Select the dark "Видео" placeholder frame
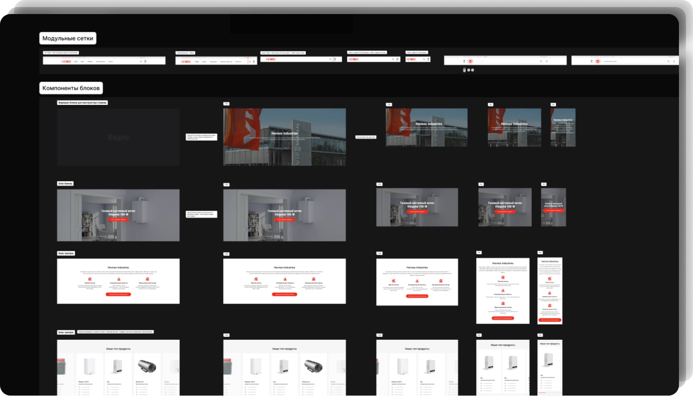 (x=118, y=137)
